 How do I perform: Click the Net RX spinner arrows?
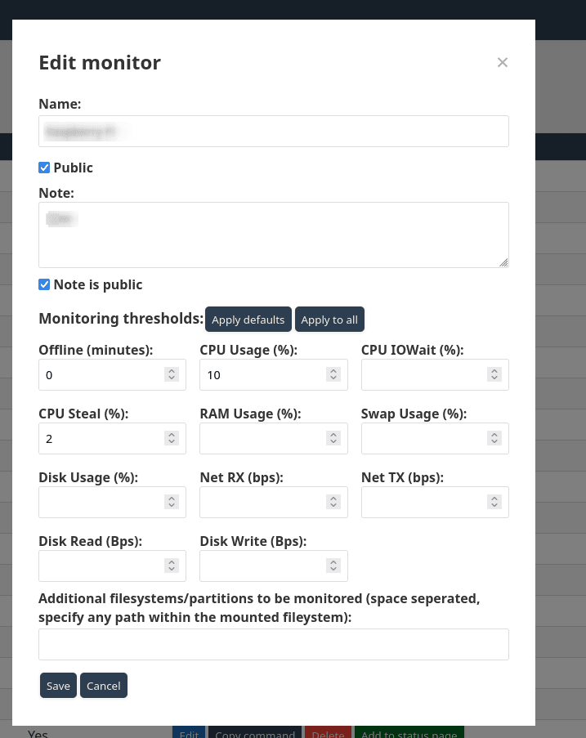[x=333, y=502]
